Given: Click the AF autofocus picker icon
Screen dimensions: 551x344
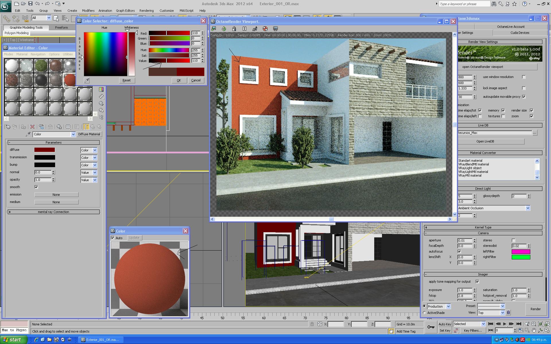Looking at the screenshot, I should [x=255, y=29].
